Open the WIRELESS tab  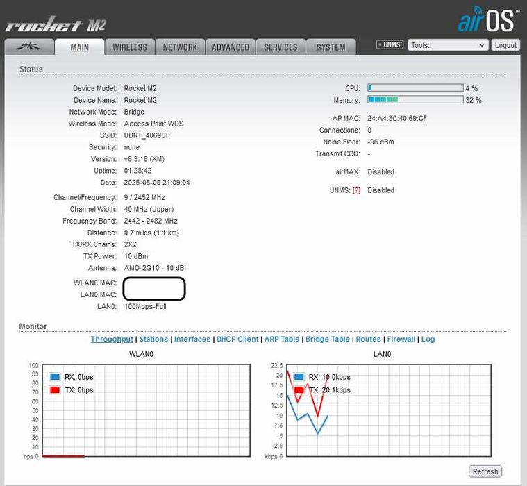[130, 47]
